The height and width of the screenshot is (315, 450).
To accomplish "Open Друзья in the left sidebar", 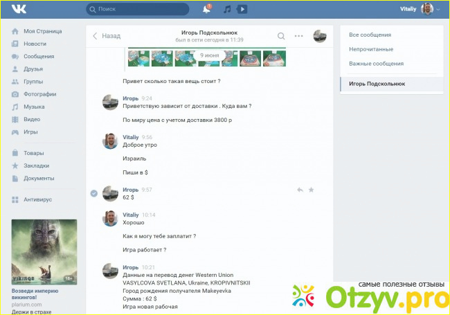I will point(33,69).
